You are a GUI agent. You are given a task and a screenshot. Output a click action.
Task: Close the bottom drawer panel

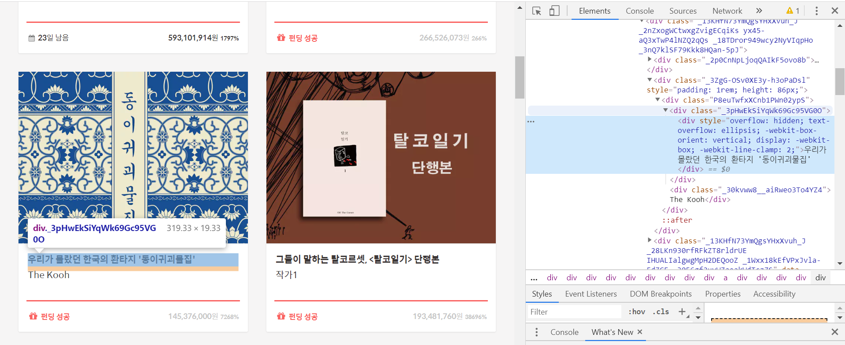tap(834, 332)
